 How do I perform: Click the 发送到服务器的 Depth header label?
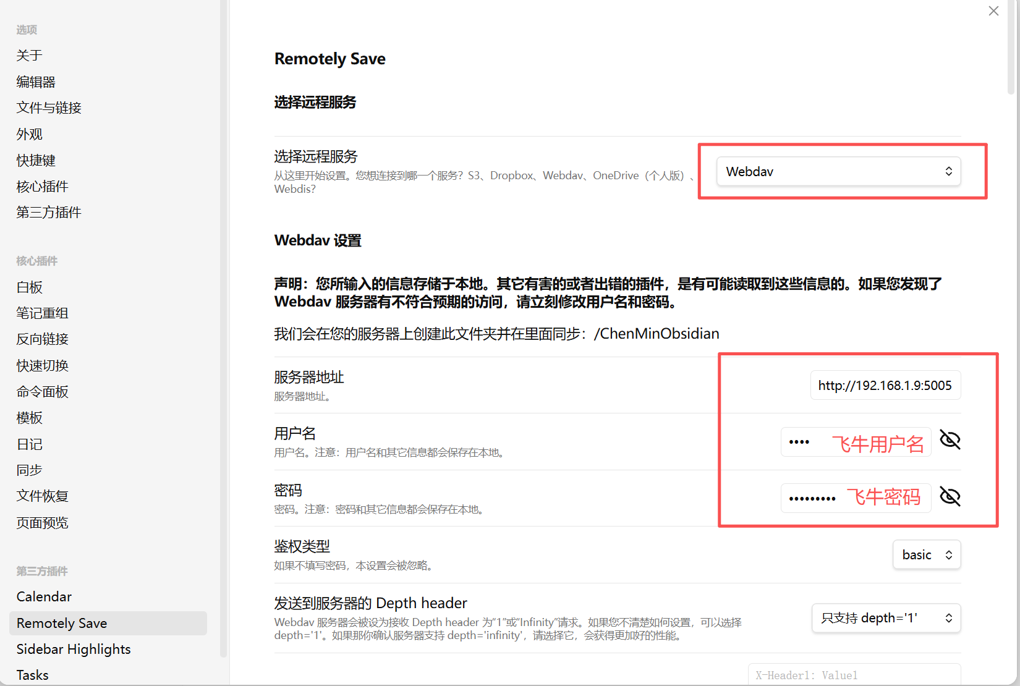tap(371, 603)
